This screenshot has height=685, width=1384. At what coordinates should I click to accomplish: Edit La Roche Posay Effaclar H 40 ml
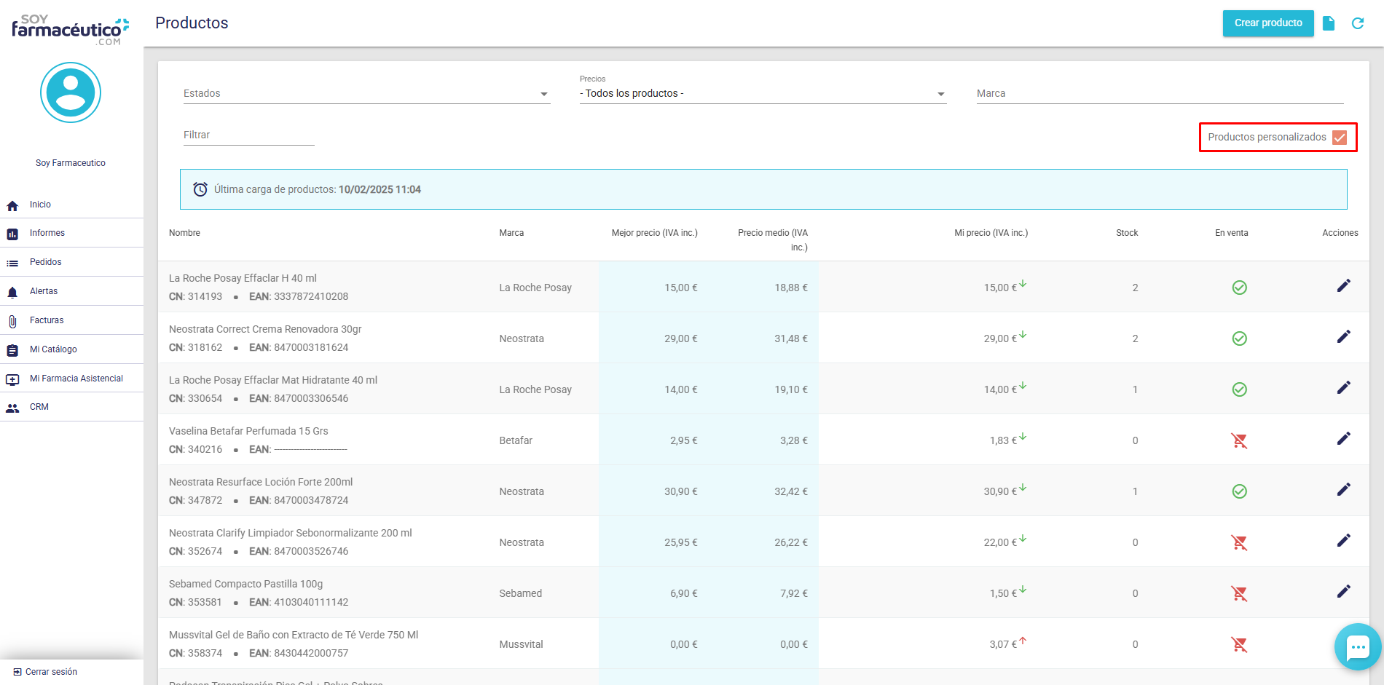click(x=1344, y=285)
